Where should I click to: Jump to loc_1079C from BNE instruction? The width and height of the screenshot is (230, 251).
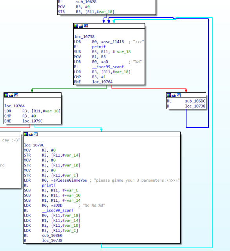(33, 121)
